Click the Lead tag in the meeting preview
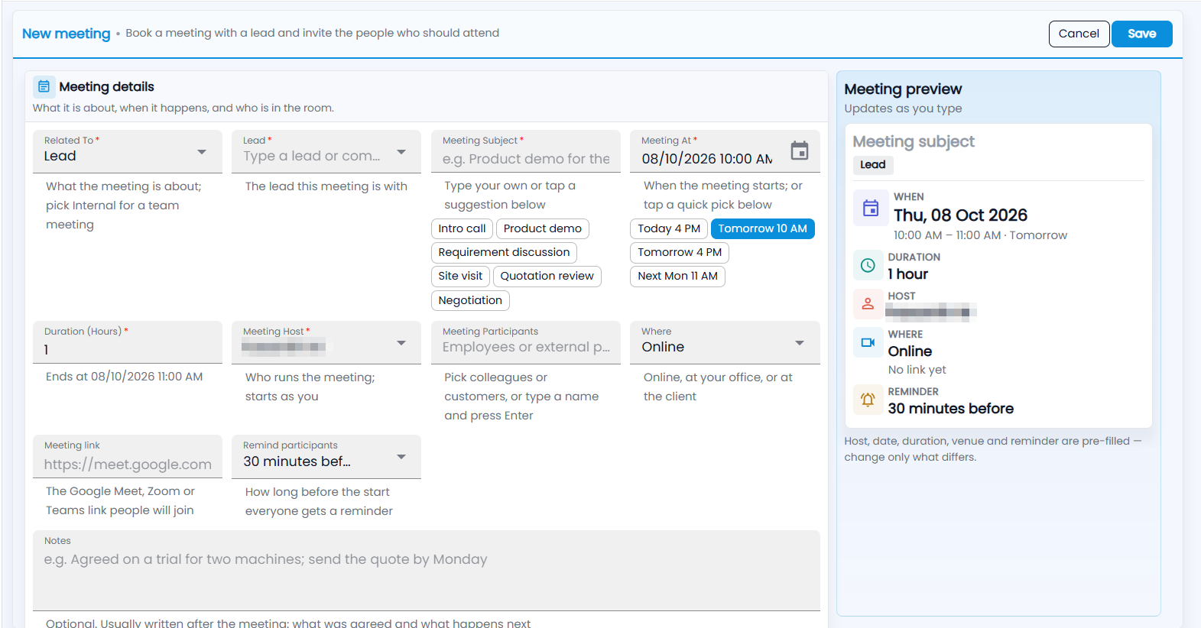 (x=873, y=164)
